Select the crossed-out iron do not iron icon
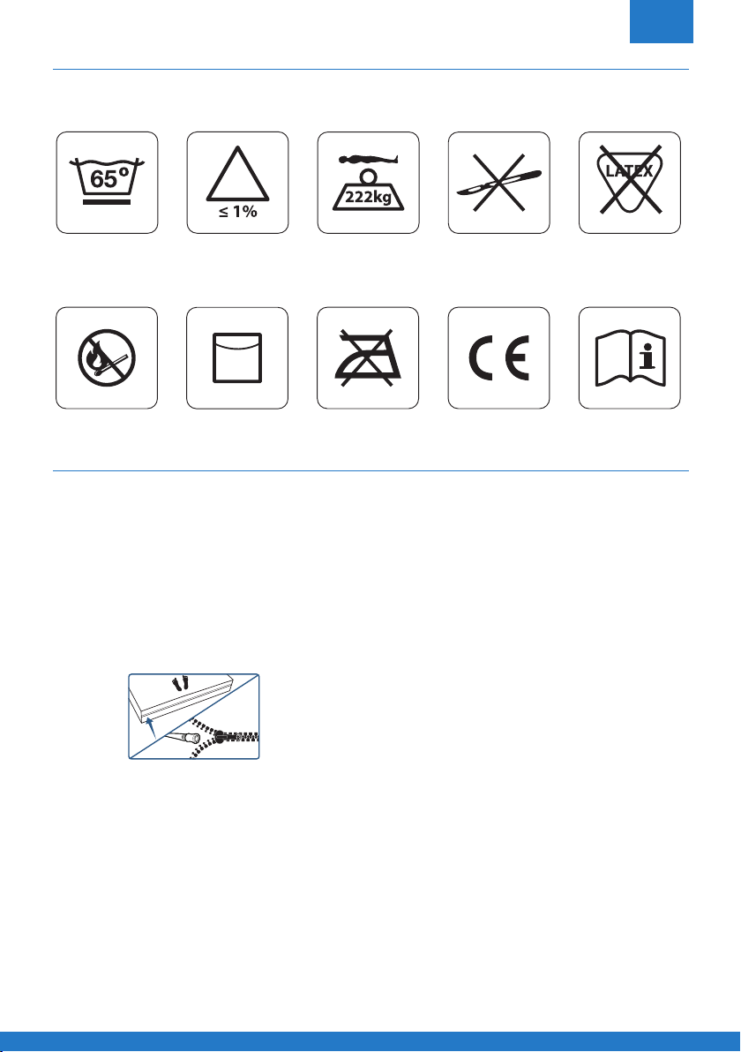Image resolution: width=741 pixels, height=1052 pixels. coord(368,357)
